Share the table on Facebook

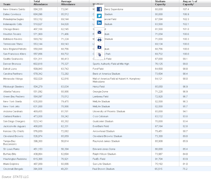tap(99, 9)
